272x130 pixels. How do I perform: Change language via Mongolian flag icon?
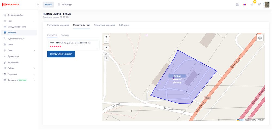[245, 5]
